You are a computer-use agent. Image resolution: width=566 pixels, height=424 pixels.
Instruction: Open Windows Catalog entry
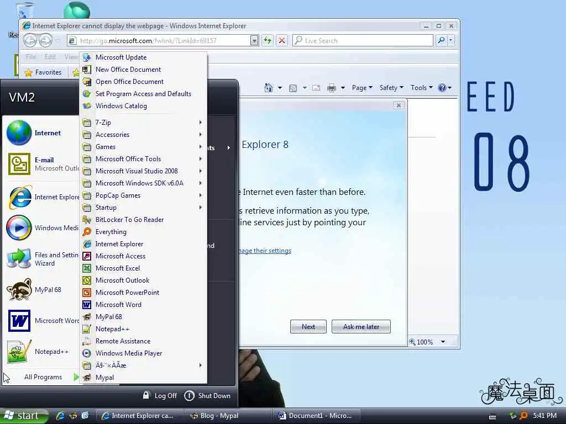tap(143, 106)
